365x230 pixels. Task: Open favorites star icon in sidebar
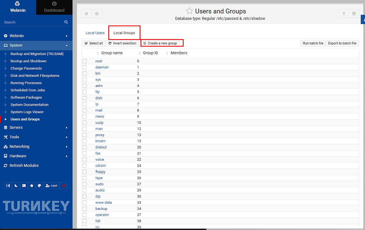[32, 186]
